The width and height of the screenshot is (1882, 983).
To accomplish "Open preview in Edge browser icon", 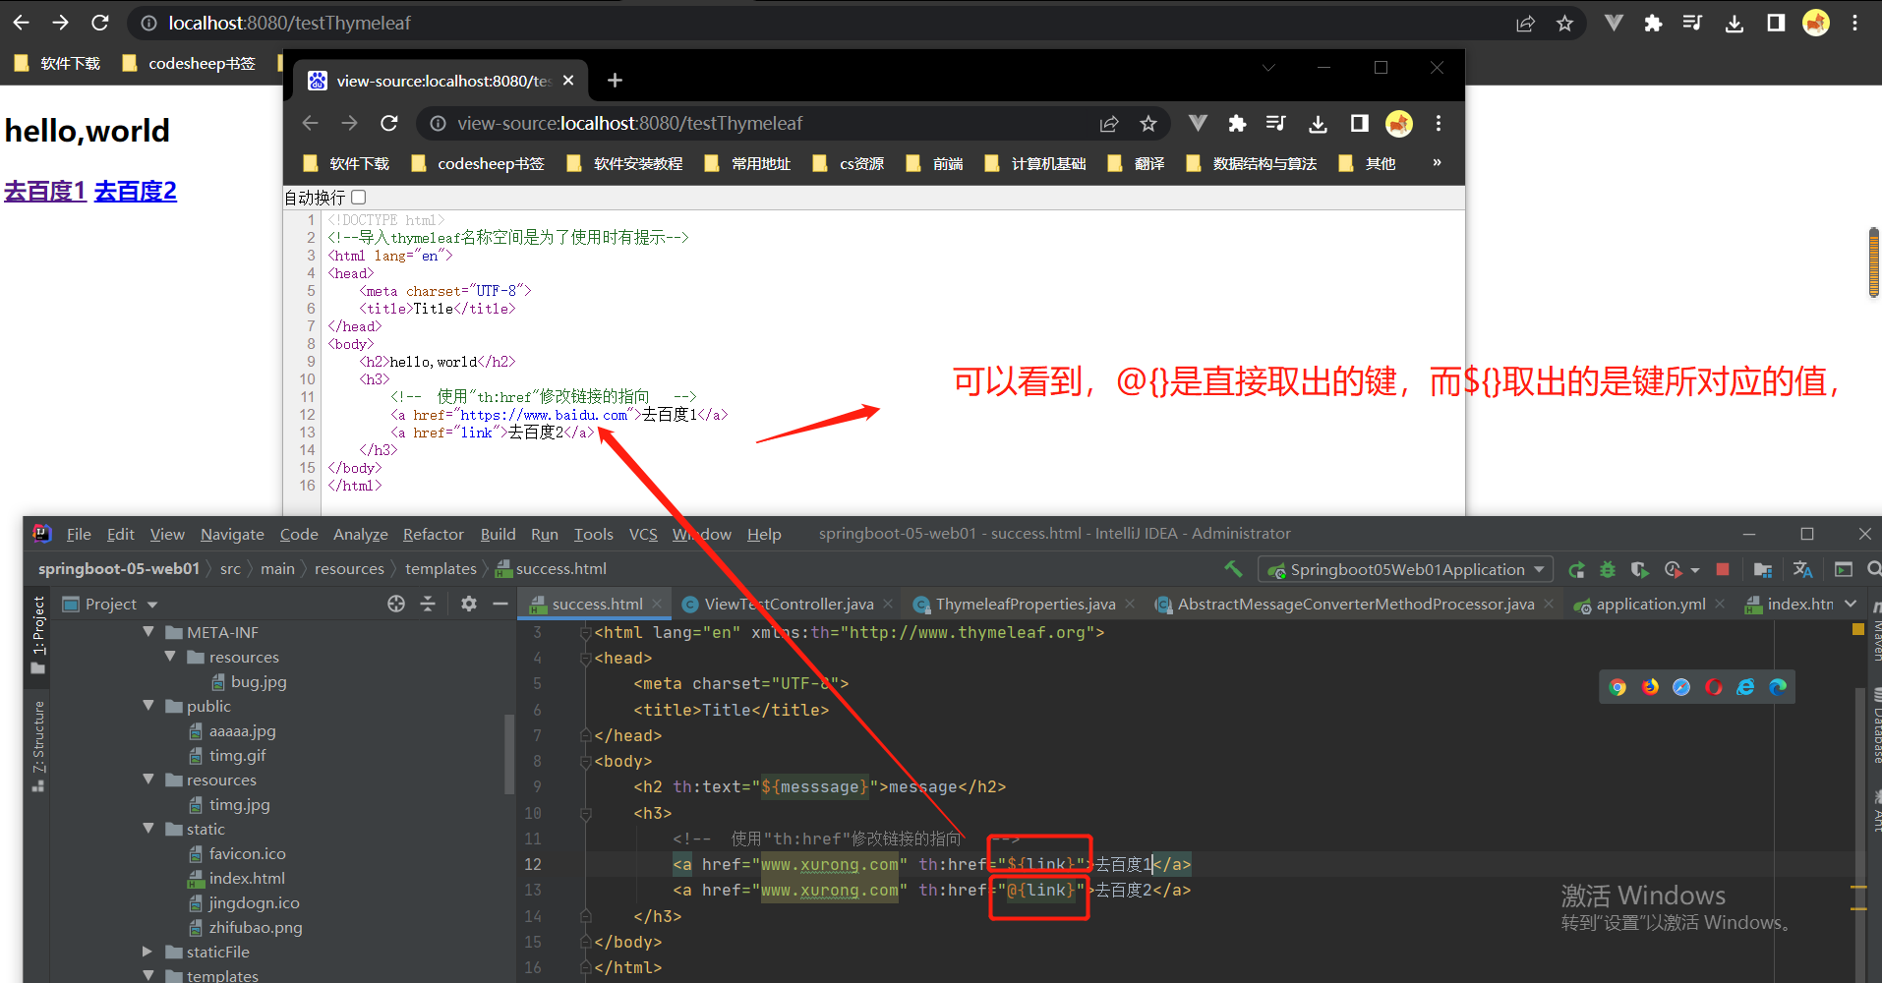I will (x=1778, y=687).
